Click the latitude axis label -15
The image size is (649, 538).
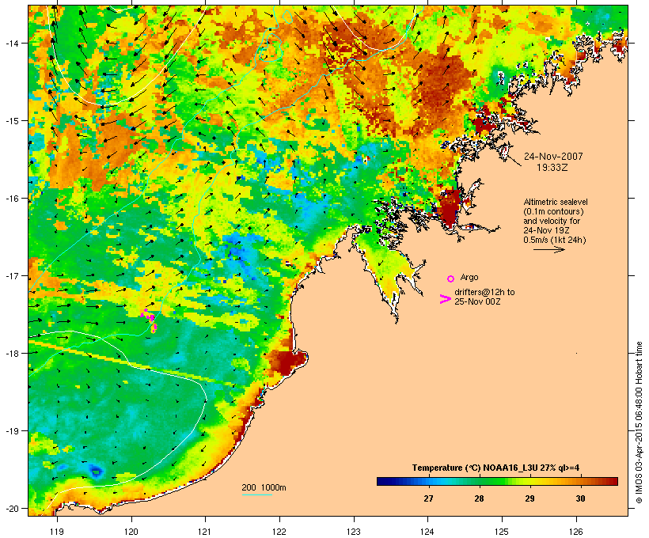(x=11, y=121)
